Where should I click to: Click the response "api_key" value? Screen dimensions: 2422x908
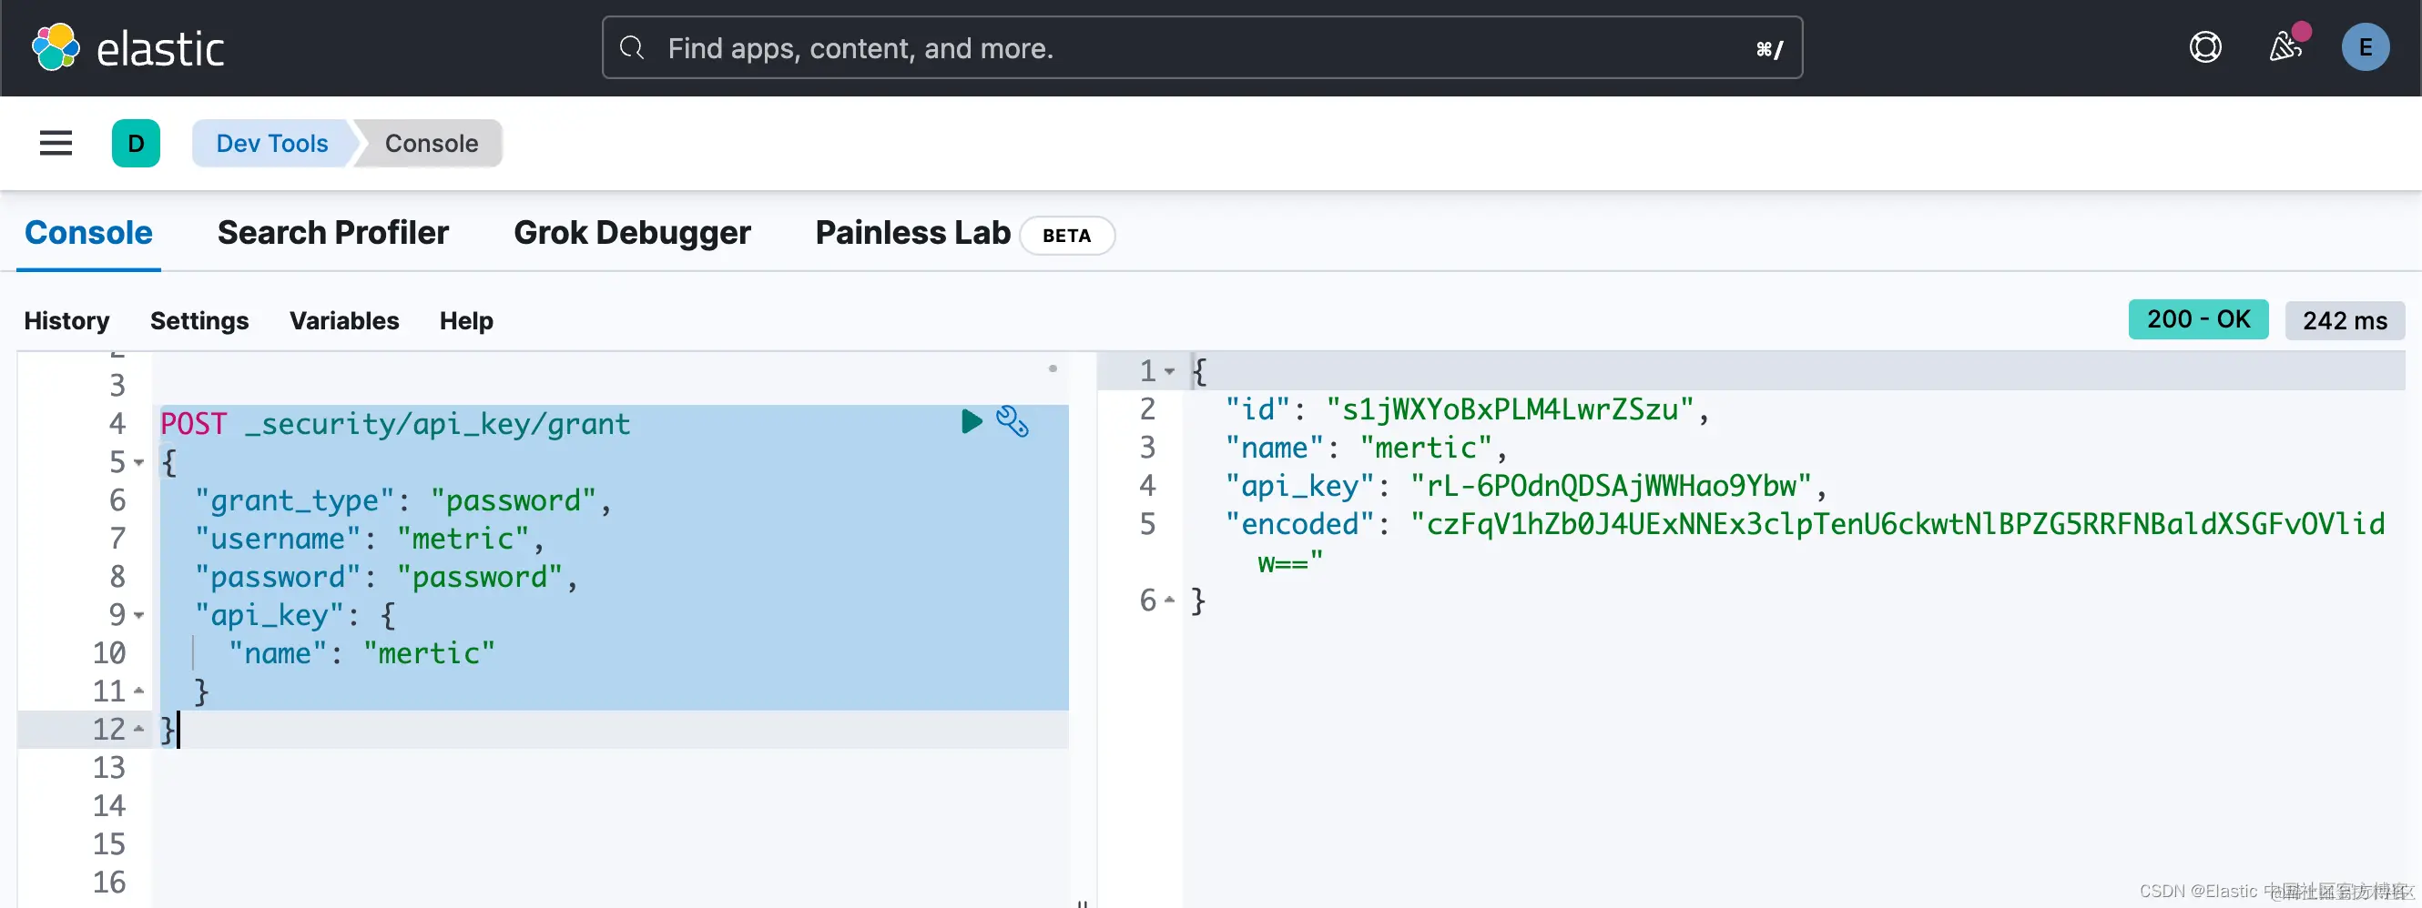pos(1611,486)
